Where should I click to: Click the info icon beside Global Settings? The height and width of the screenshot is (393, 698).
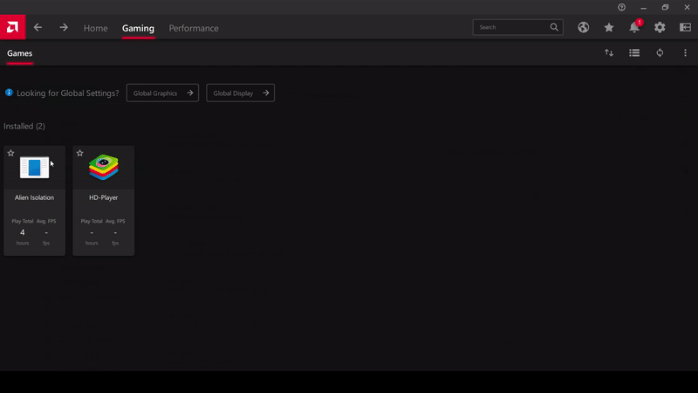[x=9, y=93]
